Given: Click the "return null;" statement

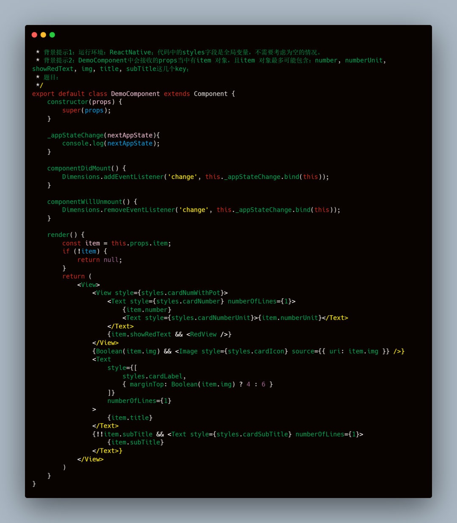Looking at the screenshot, I should tap(99, 260).
